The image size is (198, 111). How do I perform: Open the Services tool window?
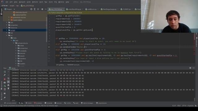(x=58, y=103)
